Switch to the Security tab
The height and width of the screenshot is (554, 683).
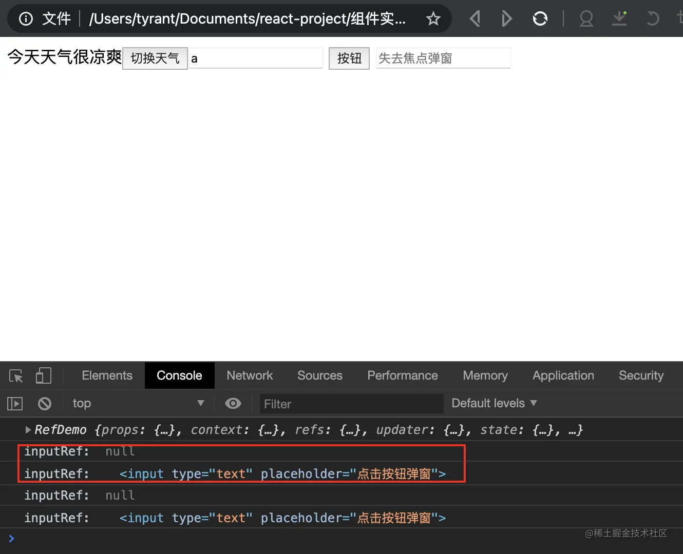pyautogui.click(x=641, y=375)
